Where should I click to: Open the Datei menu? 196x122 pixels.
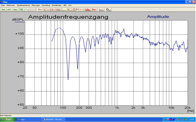coord(3,5)
